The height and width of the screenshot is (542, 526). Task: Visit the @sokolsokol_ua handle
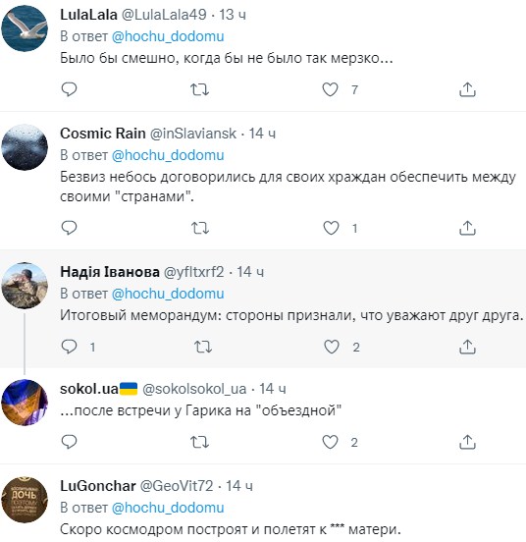click(x=194, y=389)
